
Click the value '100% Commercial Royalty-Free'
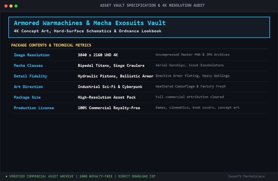(109, 108)
